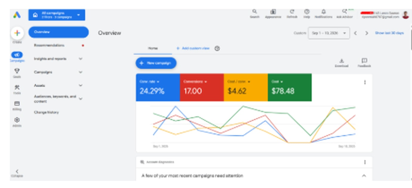Open Account diagnostics three-dot menu
This screenshot has width=412, height=188.
365,162
